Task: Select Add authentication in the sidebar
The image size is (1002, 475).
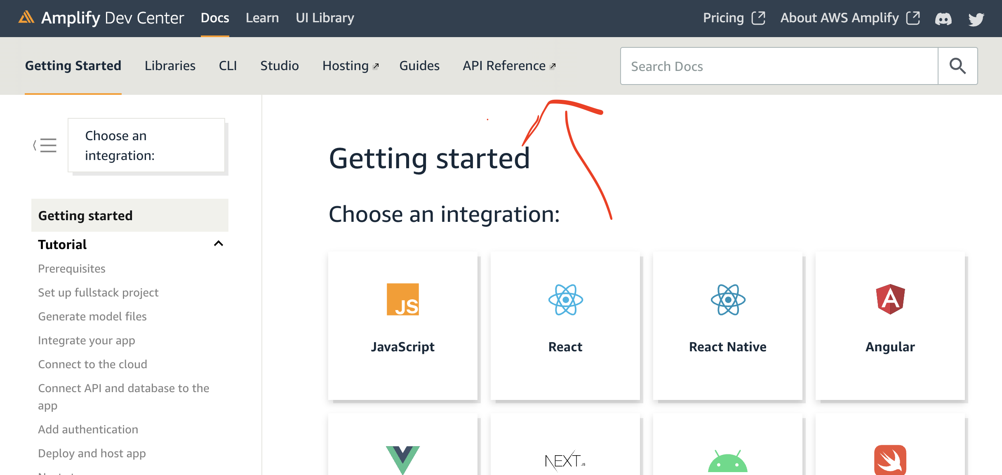Action: pos(88,429)
